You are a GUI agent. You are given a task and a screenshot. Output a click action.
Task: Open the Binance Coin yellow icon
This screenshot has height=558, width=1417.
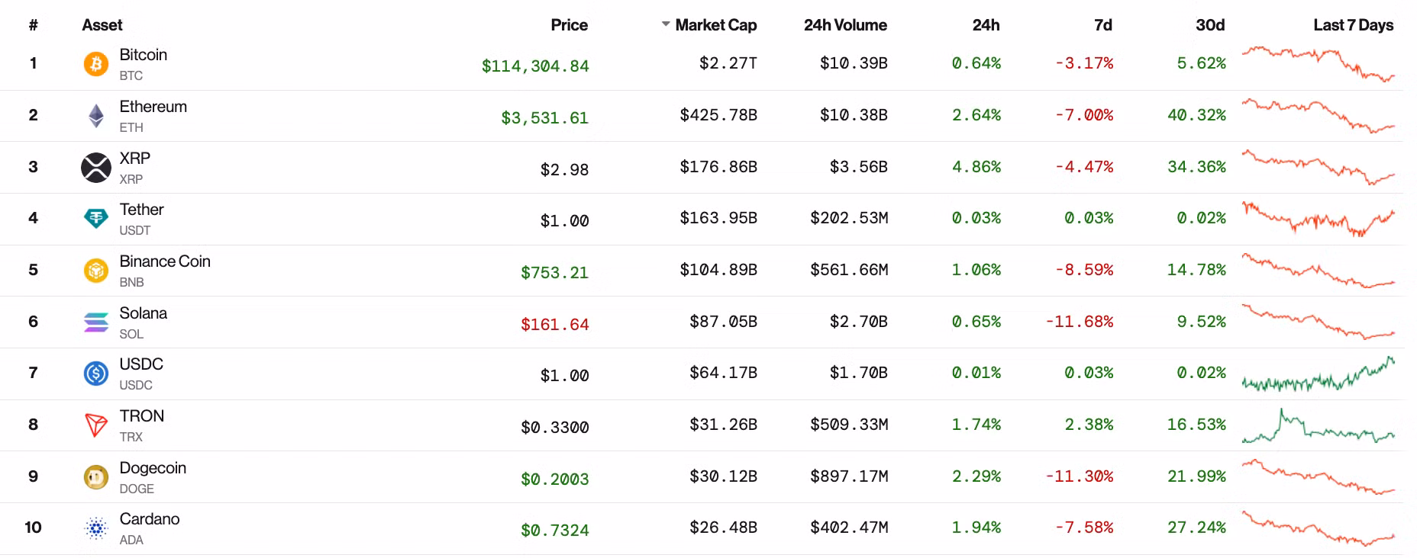click(x=96, y=271)
